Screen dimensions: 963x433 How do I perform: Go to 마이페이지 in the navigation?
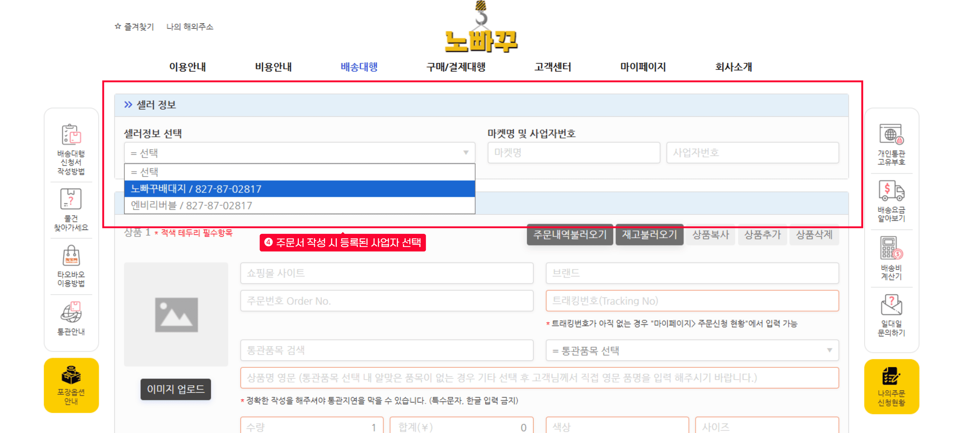coord(643,67)
